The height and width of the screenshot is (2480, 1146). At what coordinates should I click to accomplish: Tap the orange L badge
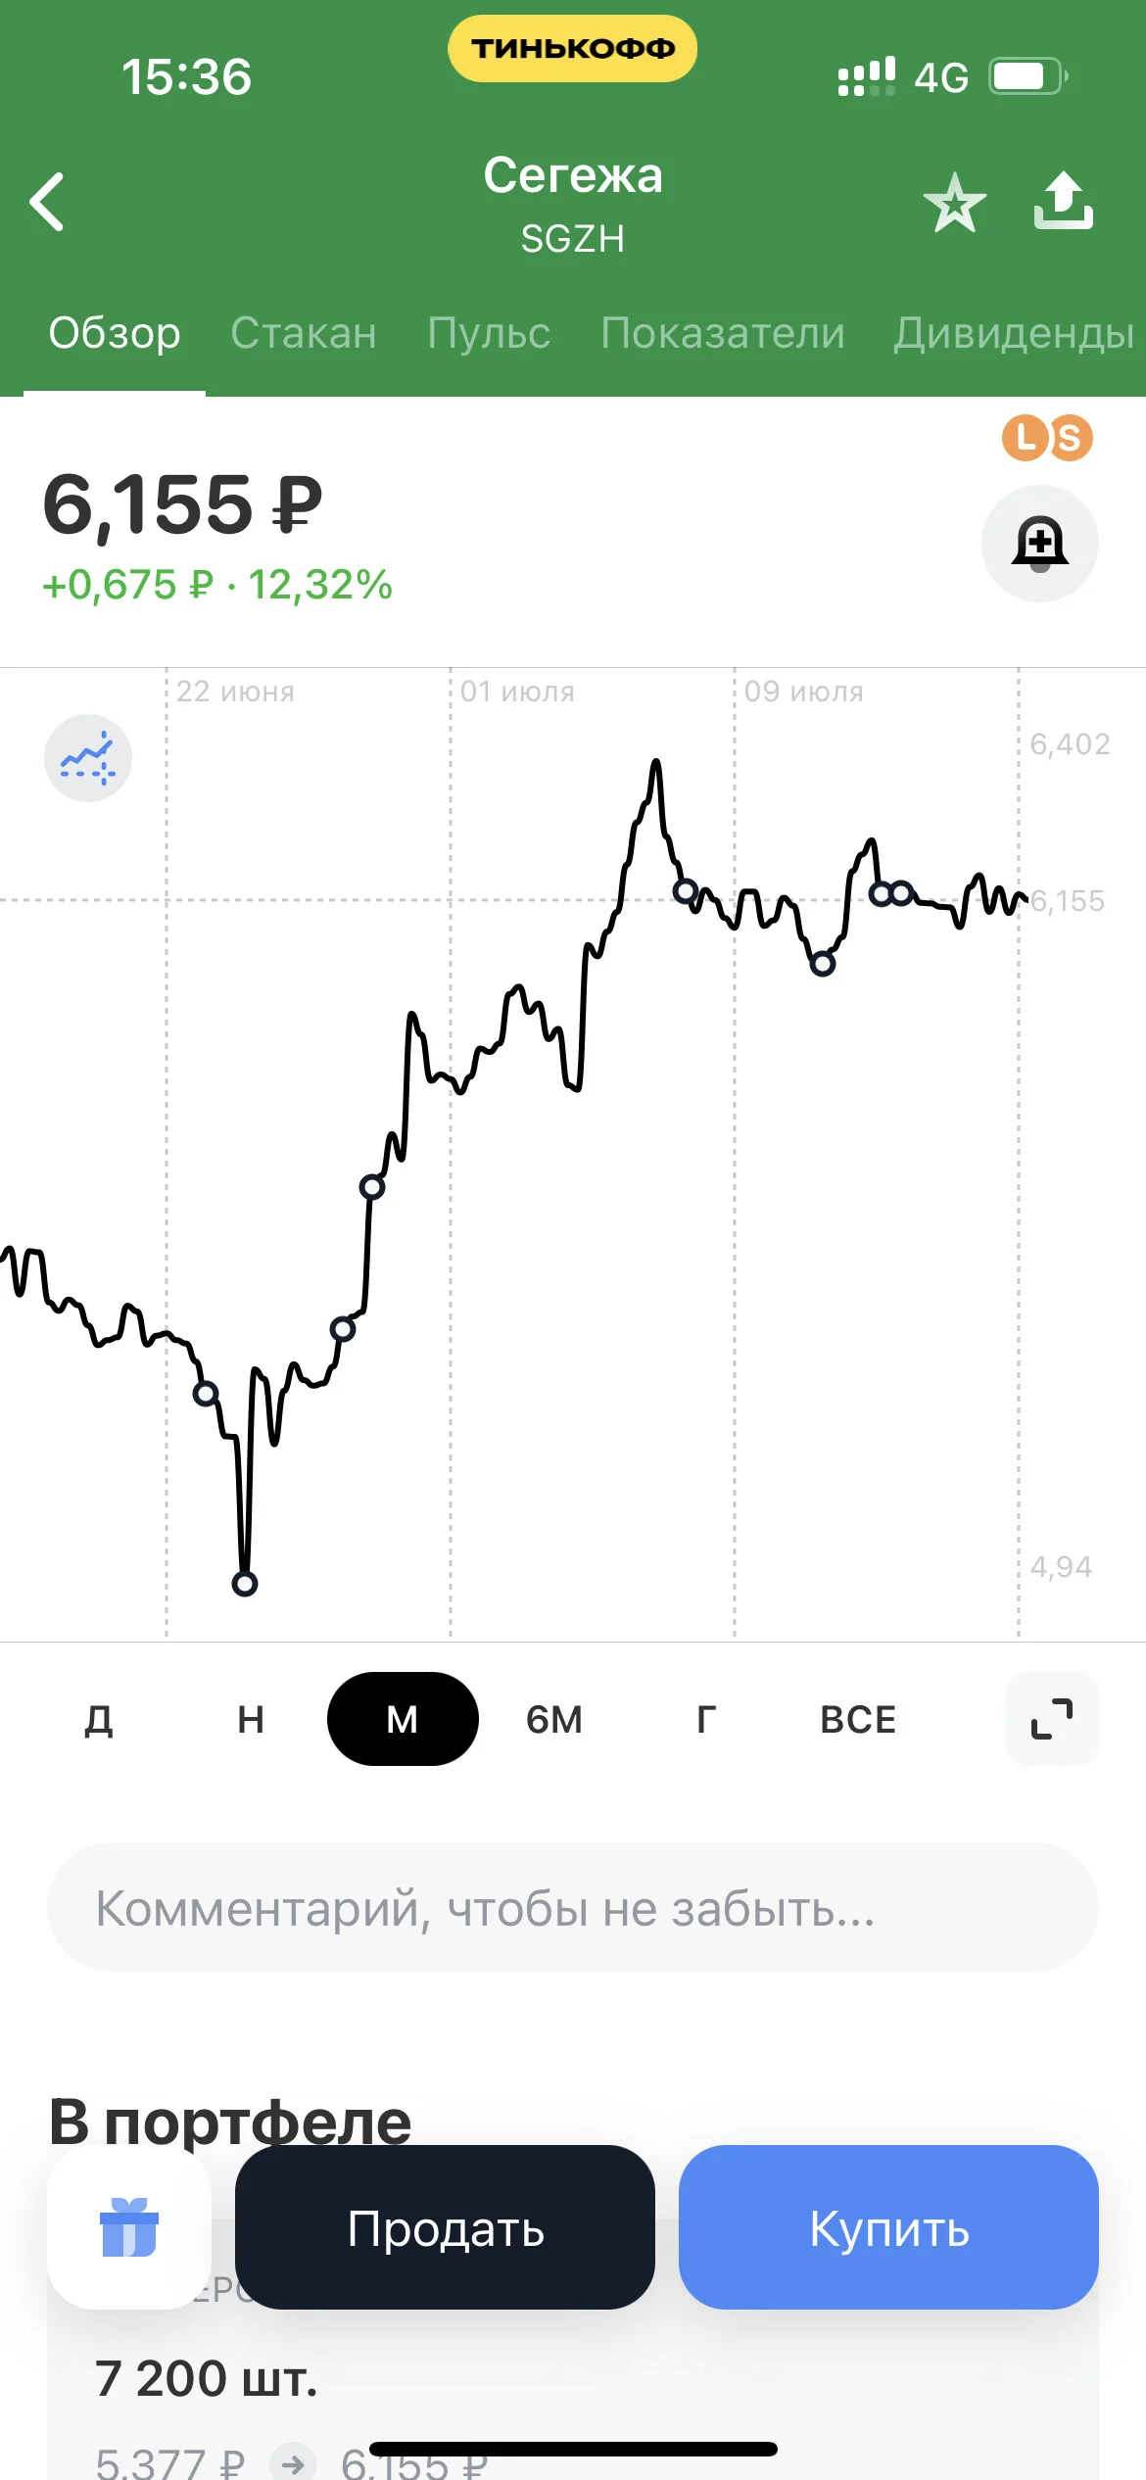(1025, 437)
